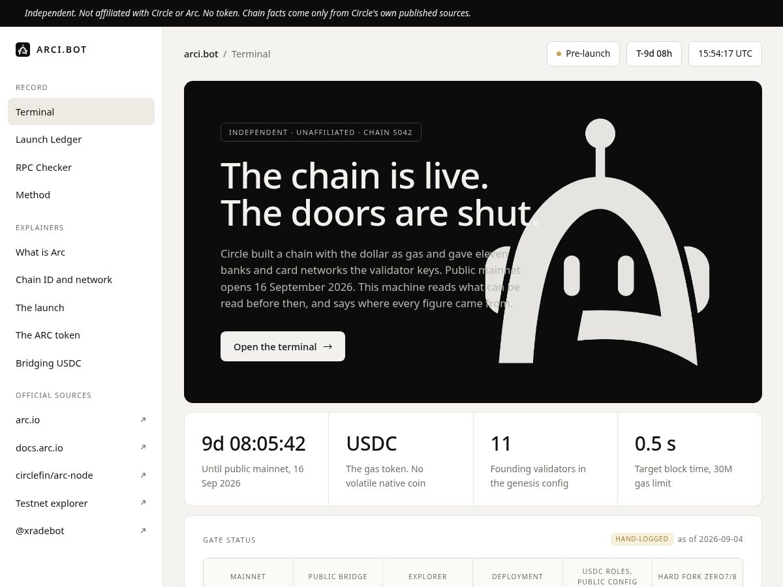Click the T-9d 08h countdown badge
783x587 pixels.
[x=654, y=53]
